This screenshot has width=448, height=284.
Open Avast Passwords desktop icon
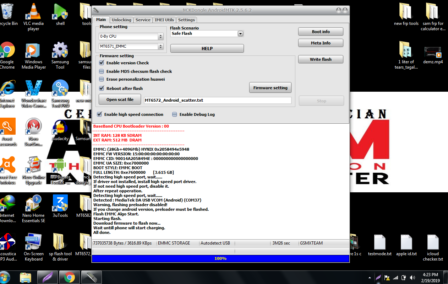click(7, 132)
